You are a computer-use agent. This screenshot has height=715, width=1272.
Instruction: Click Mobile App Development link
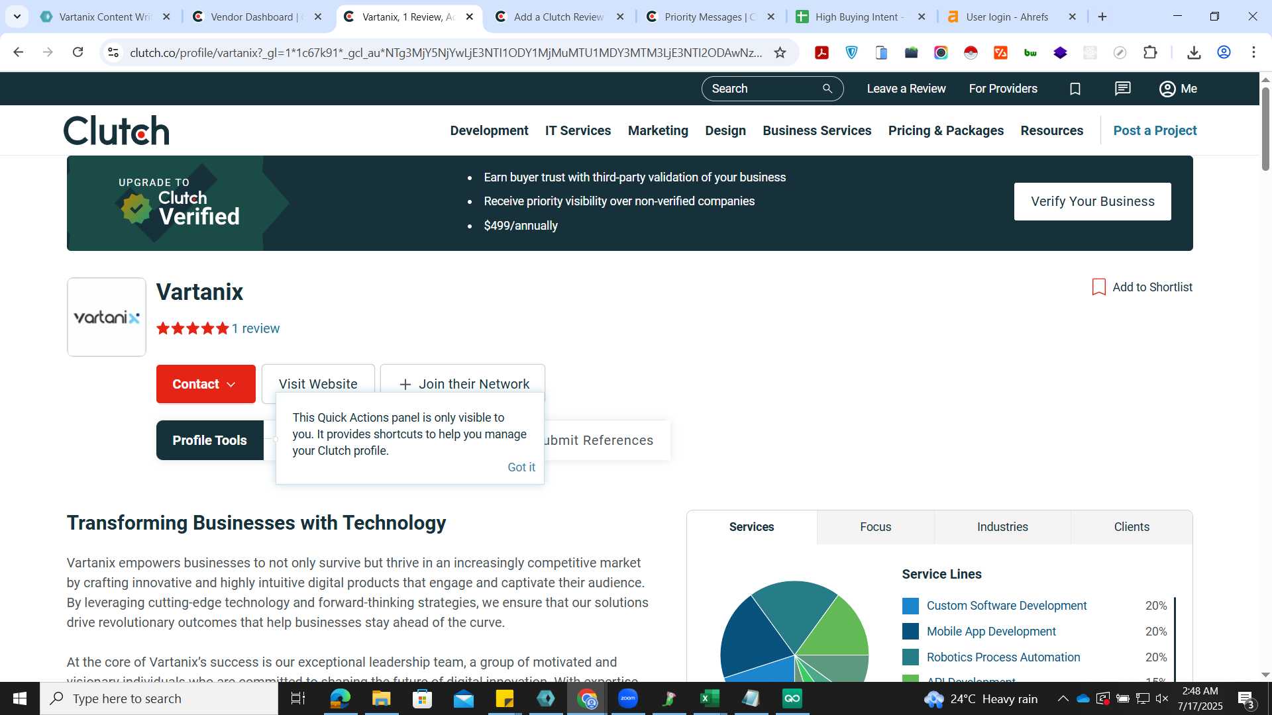click(x=991, y=632)
